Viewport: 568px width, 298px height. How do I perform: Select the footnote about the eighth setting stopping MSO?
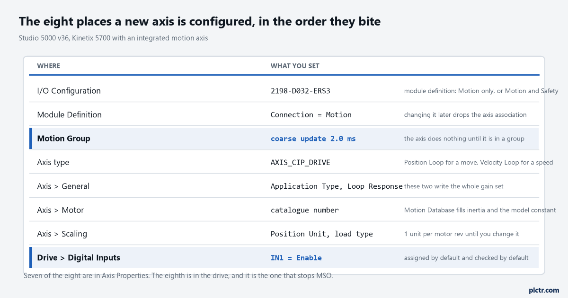tap(178, 275)
